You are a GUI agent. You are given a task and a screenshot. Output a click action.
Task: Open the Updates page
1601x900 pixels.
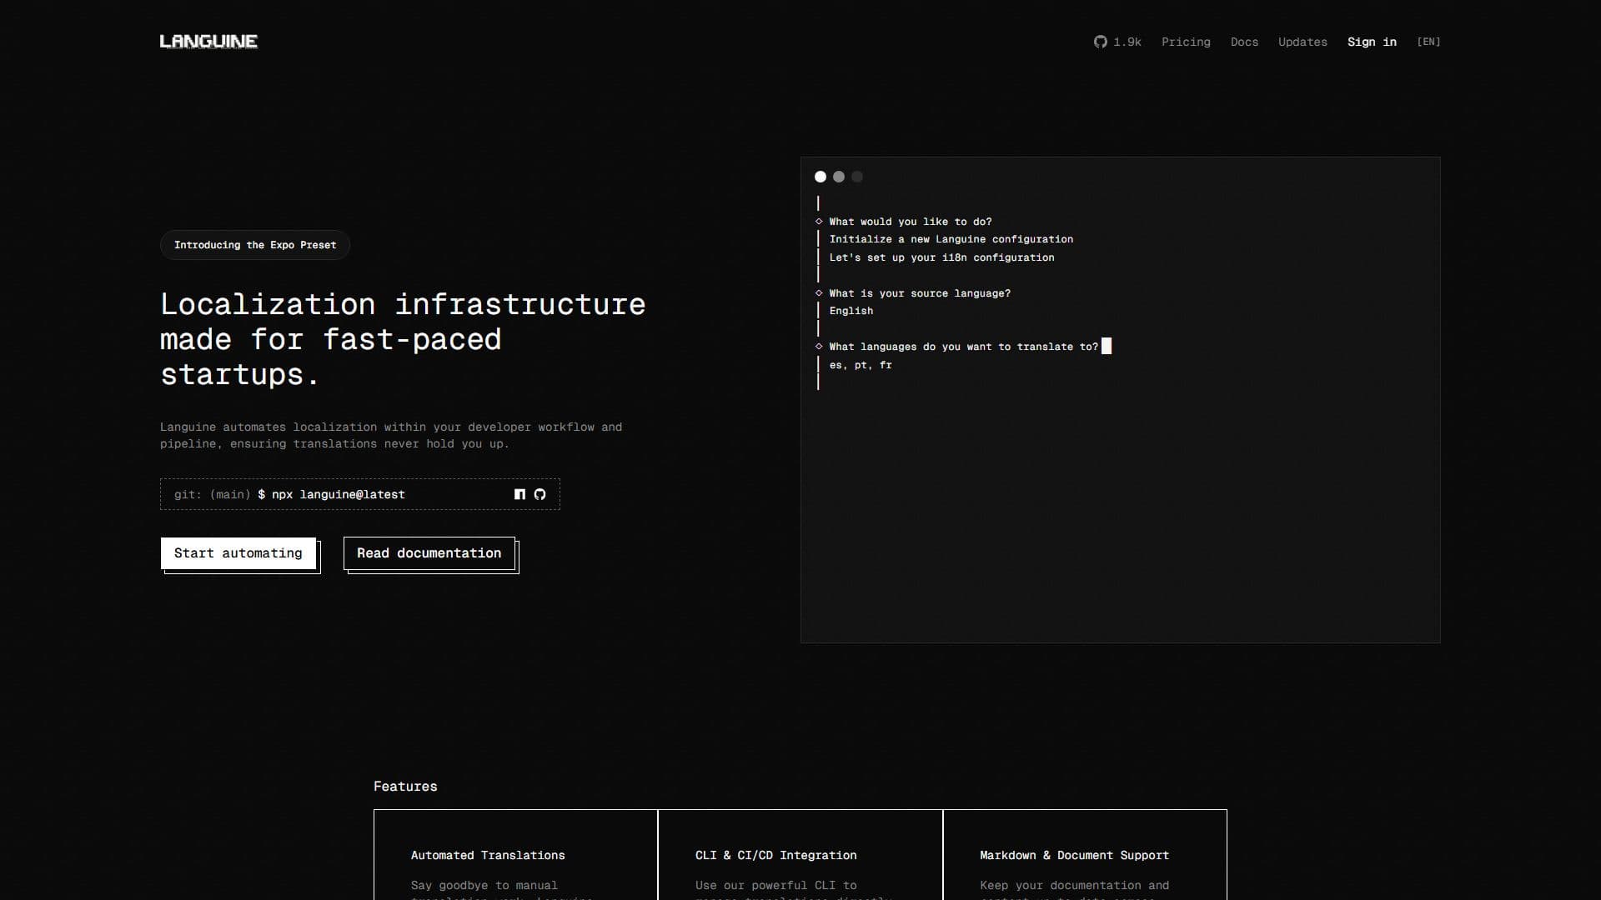(1302, 42)
